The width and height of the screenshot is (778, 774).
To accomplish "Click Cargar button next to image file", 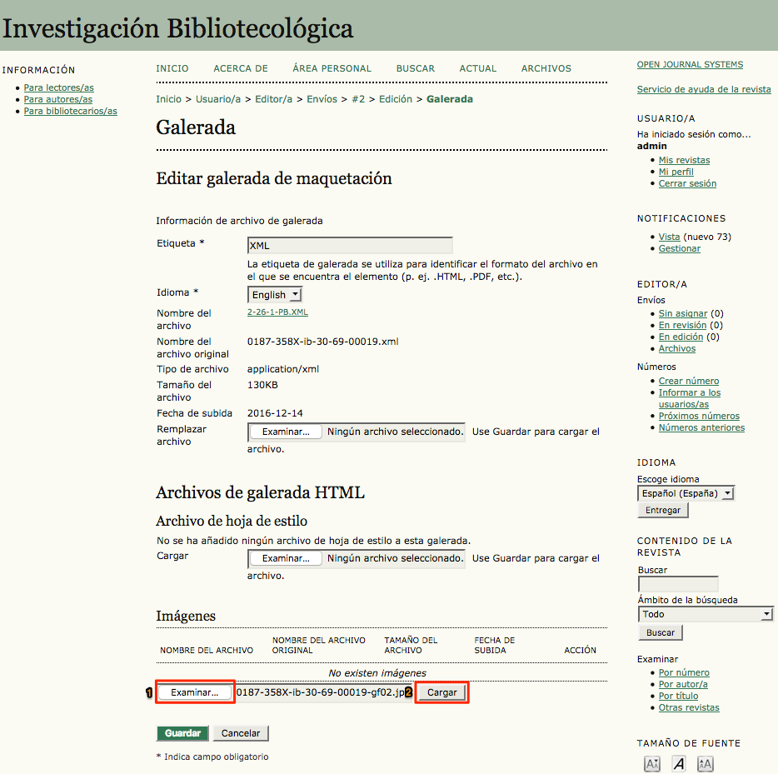I will pyautogui.click(x=441, y=692).
